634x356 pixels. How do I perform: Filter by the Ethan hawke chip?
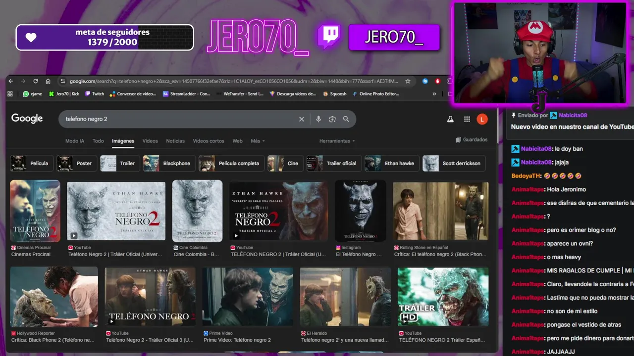click(392, 163)
